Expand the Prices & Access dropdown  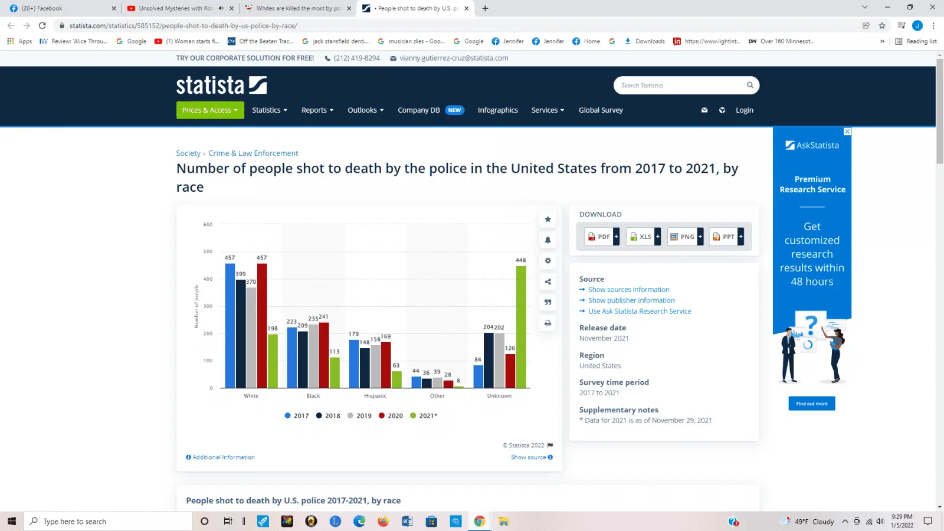[209, 110]
